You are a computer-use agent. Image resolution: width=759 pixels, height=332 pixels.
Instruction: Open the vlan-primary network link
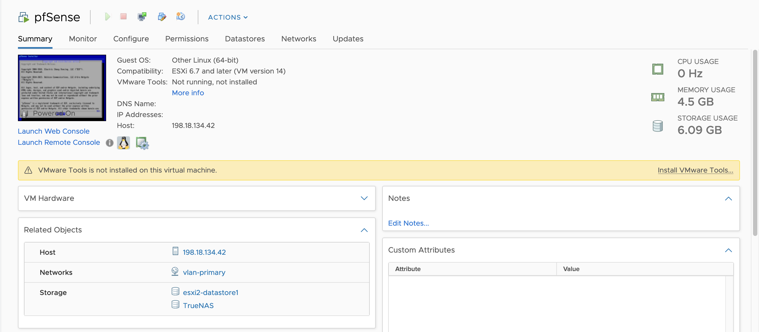click(x=204, y=272)
